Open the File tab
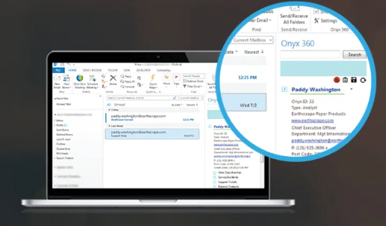 click(57, 70)
